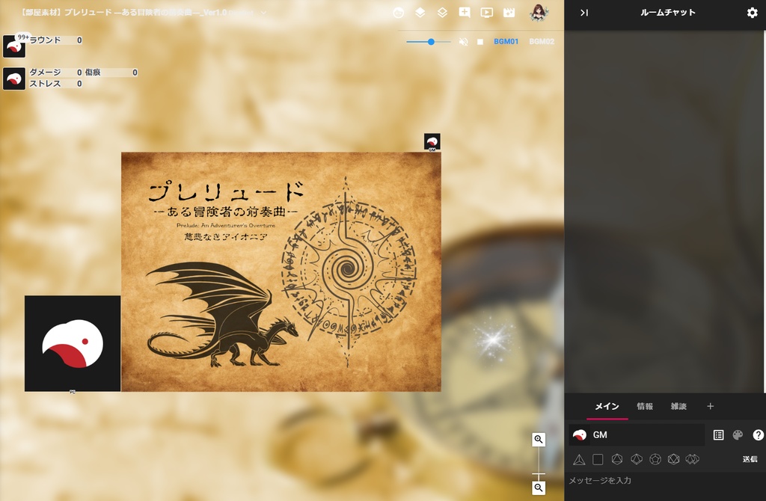This screenshot has width=766, height=501.
Task: Open the chat palette list icon beside GM
Action: (x=718, y=434)
